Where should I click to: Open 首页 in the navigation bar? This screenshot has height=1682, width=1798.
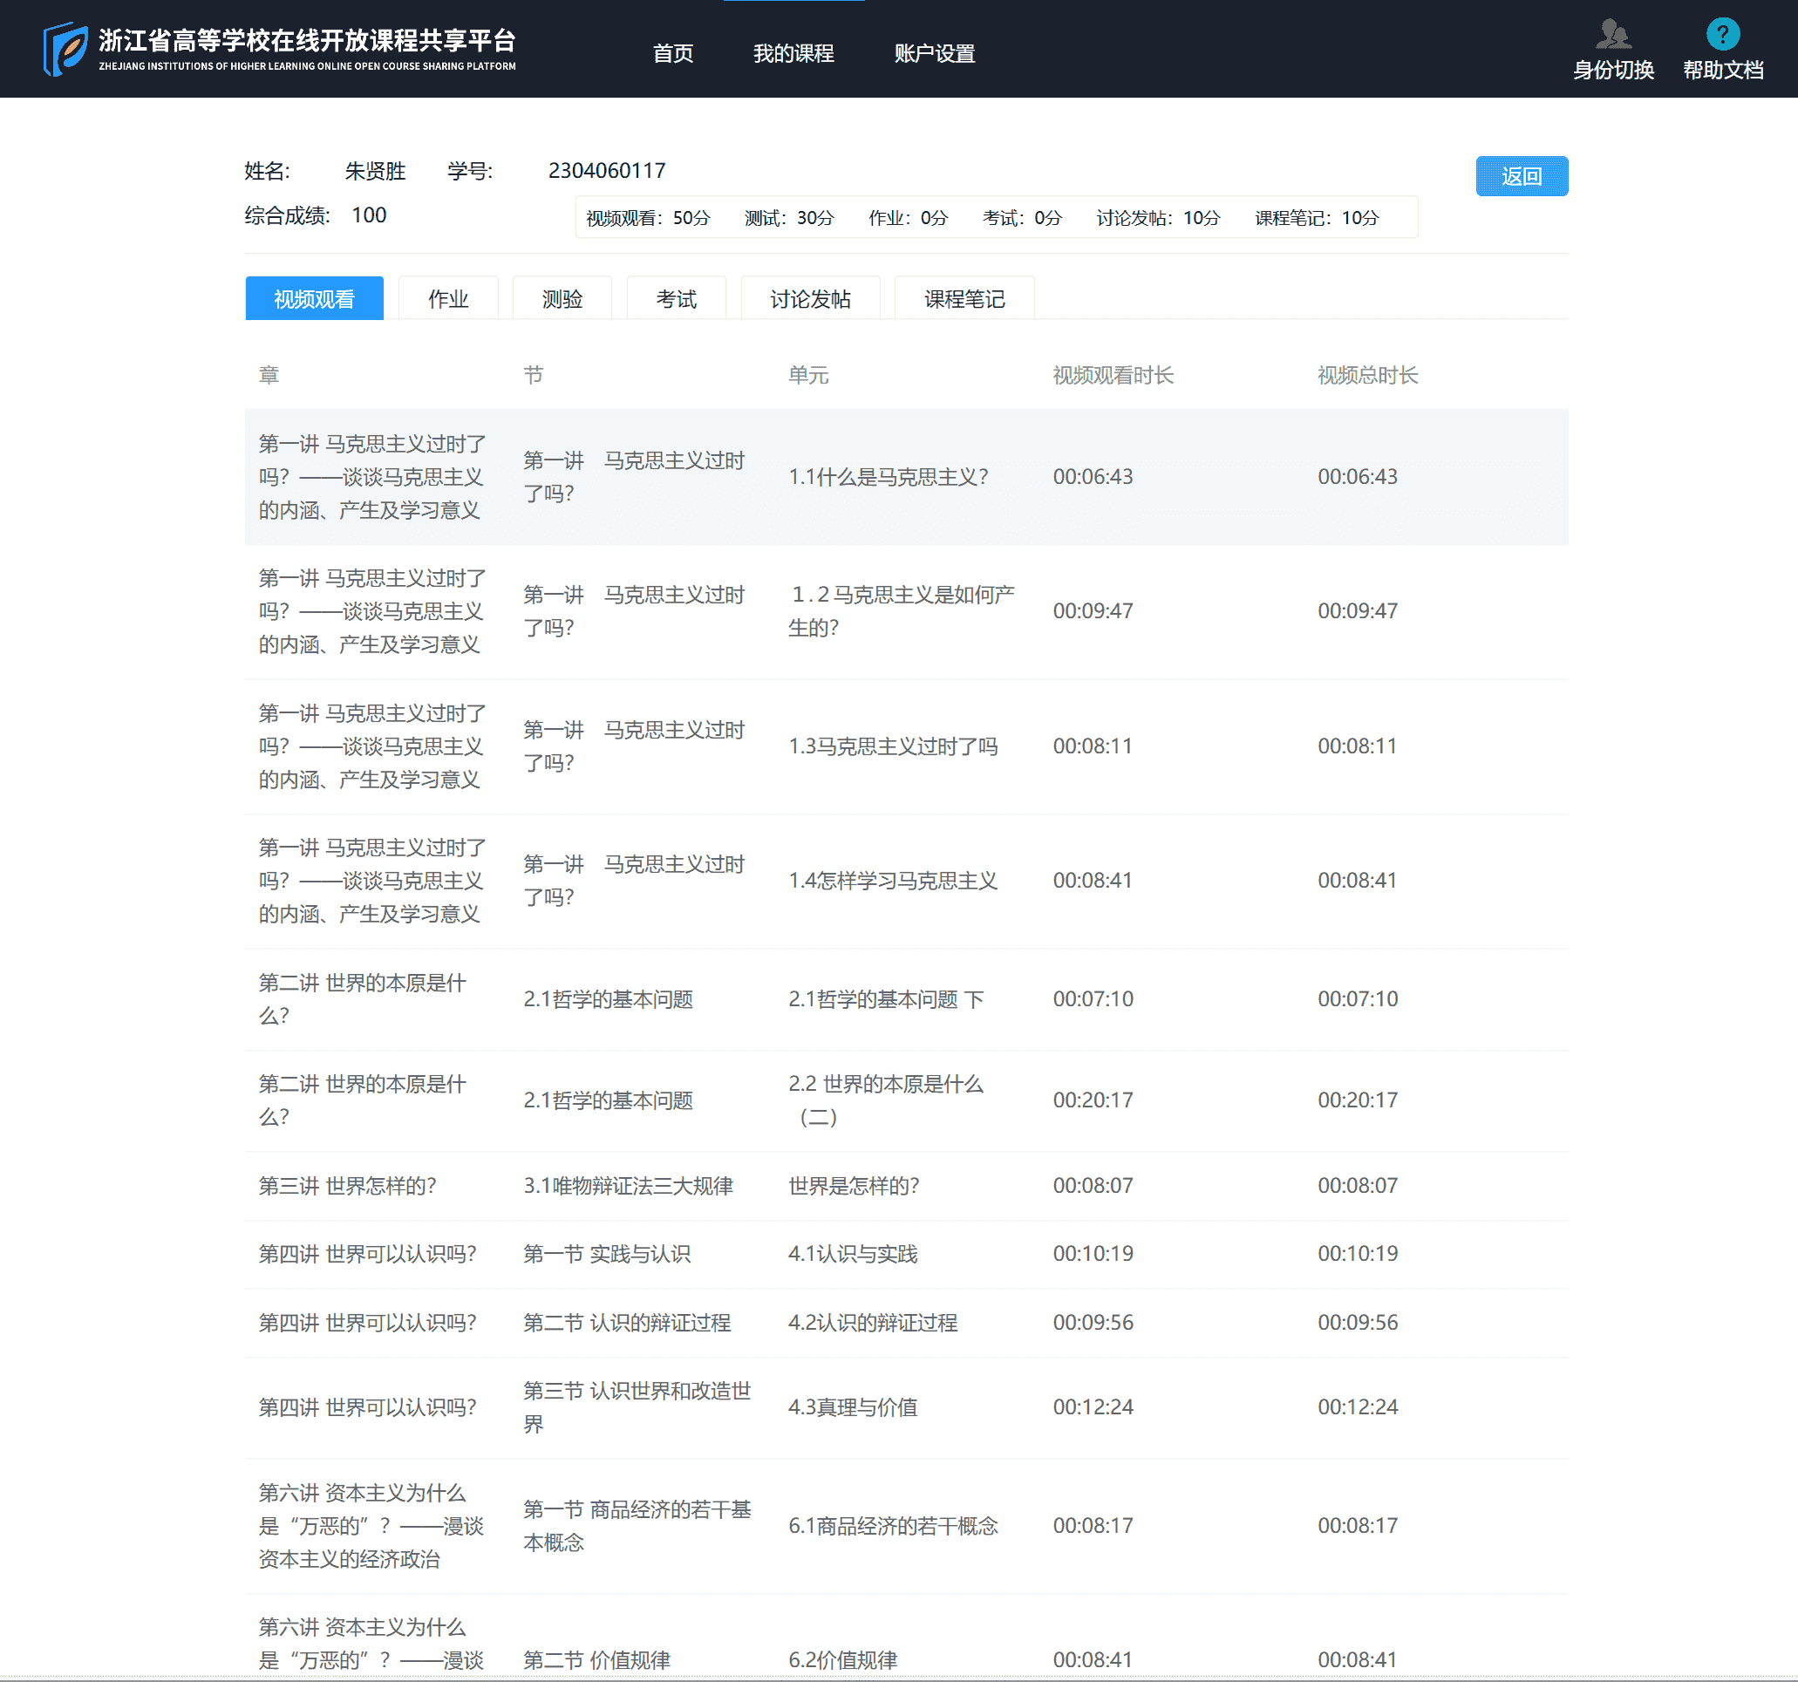coord(673,52)
